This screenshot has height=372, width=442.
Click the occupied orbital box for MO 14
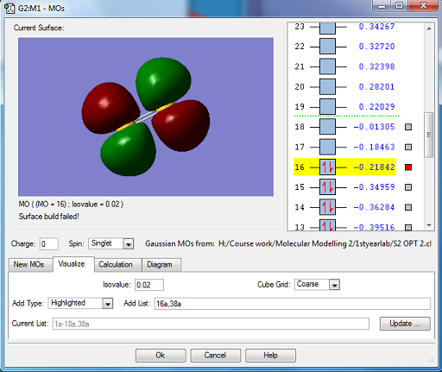(x=327, y=207)
